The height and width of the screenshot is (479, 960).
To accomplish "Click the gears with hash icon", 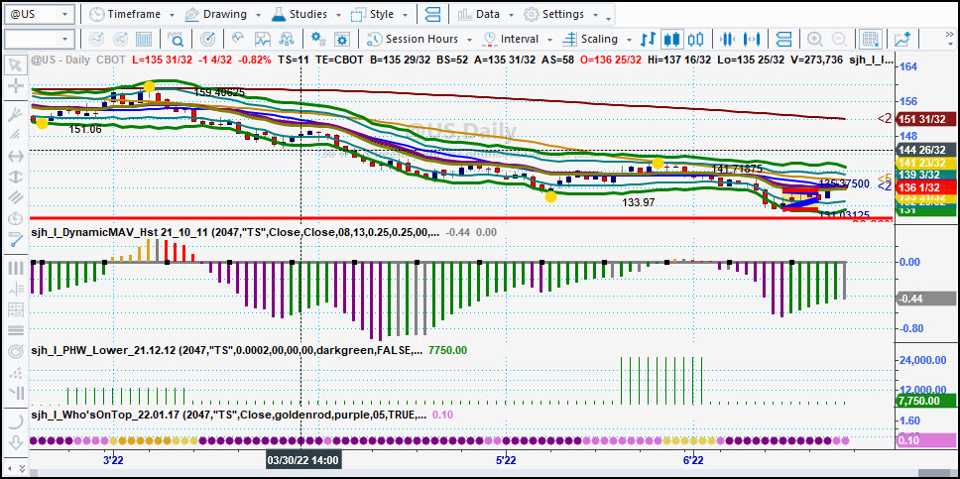I will [318, 40].
